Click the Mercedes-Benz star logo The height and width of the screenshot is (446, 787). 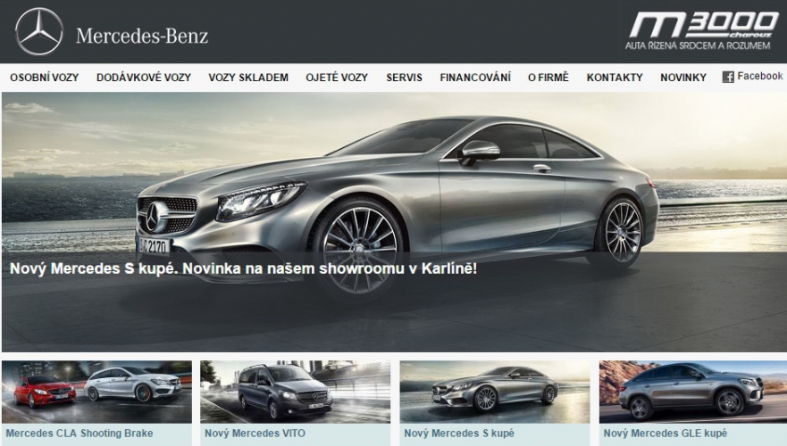coord(39,31)
